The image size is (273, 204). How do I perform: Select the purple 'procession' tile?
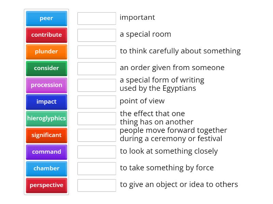tap(46, 85)
